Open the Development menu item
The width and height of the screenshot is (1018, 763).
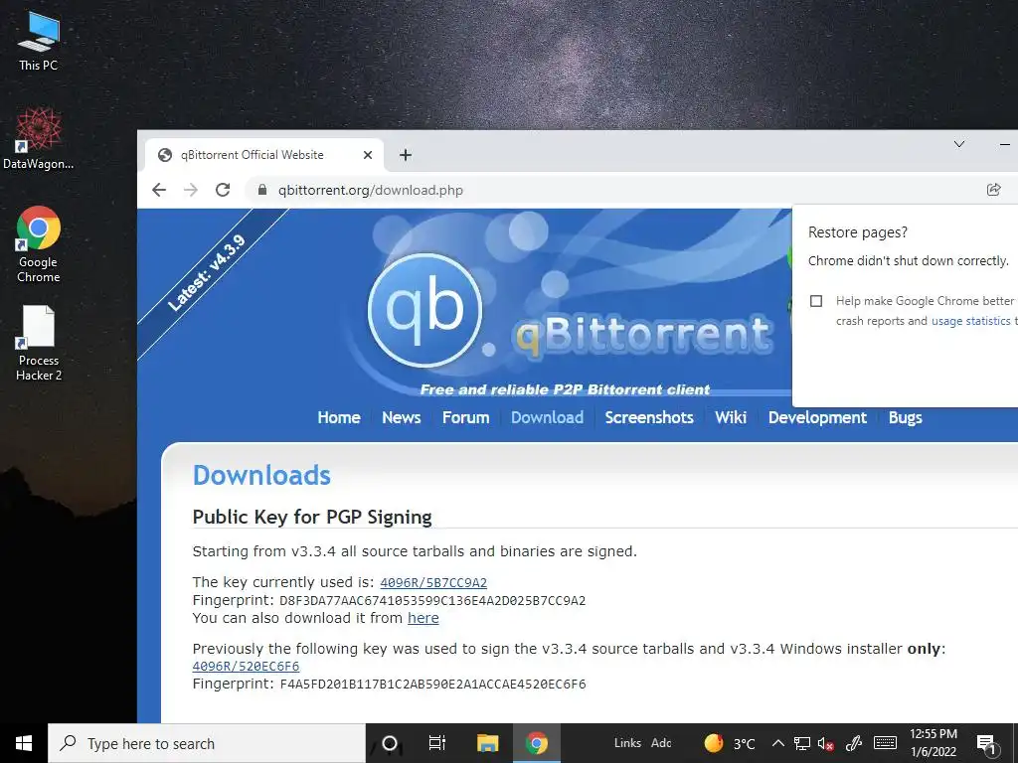pyautogui.click(x=817, y=417)
